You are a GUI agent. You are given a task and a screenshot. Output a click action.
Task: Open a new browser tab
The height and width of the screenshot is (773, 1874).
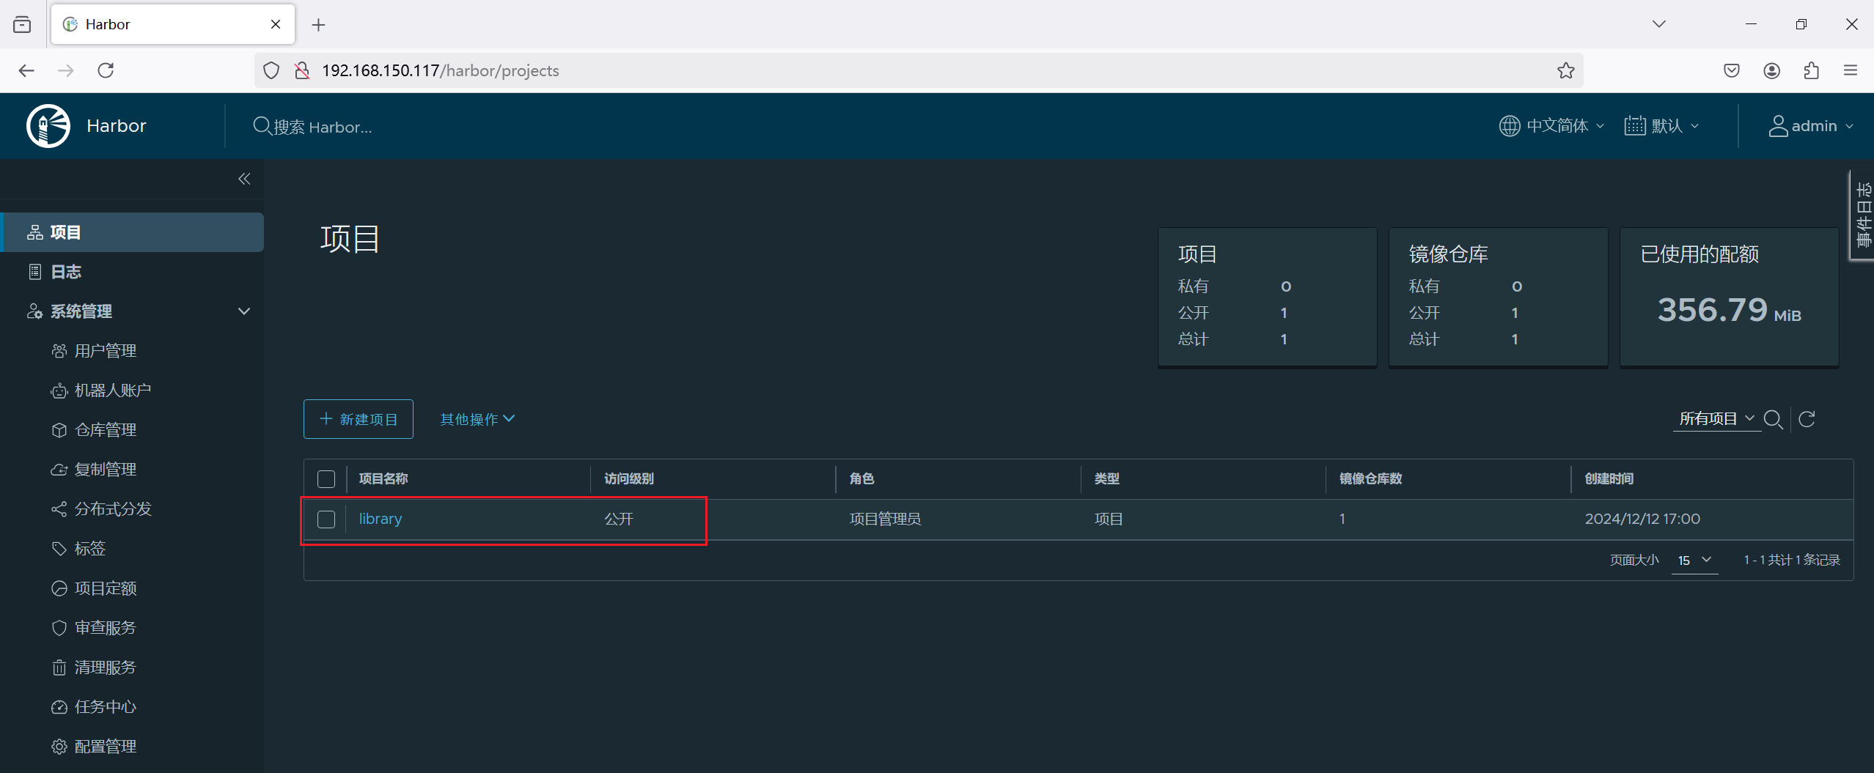click(318, 25)
